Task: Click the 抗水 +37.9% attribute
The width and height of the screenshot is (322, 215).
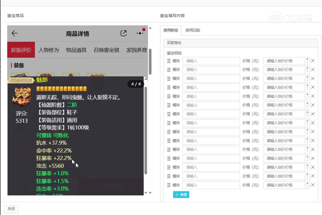Action: [51, 143]
